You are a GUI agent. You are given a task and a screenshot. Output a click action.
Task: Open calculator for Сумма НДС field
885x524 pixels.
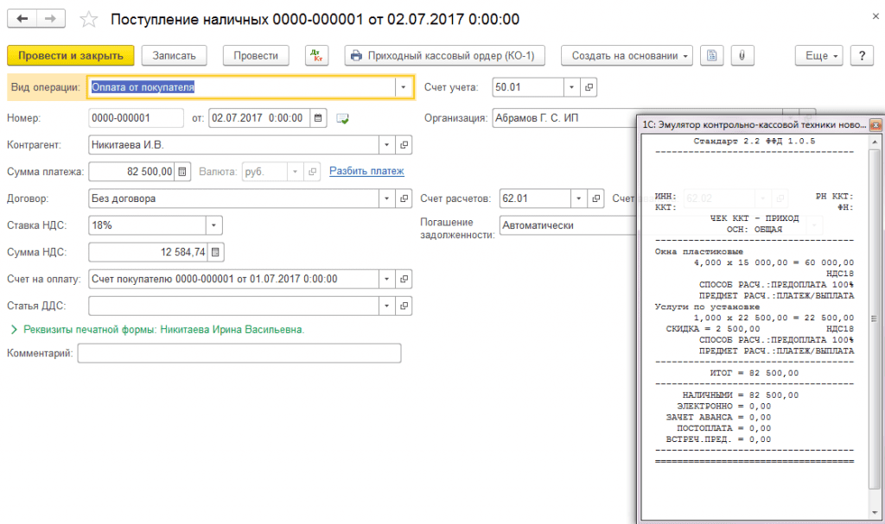pyautogui.click(x=215, y=252)
